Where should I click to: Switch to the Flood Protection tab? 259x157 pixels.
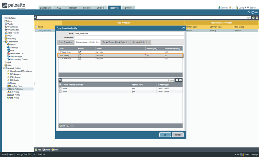(x=65, y=42)
